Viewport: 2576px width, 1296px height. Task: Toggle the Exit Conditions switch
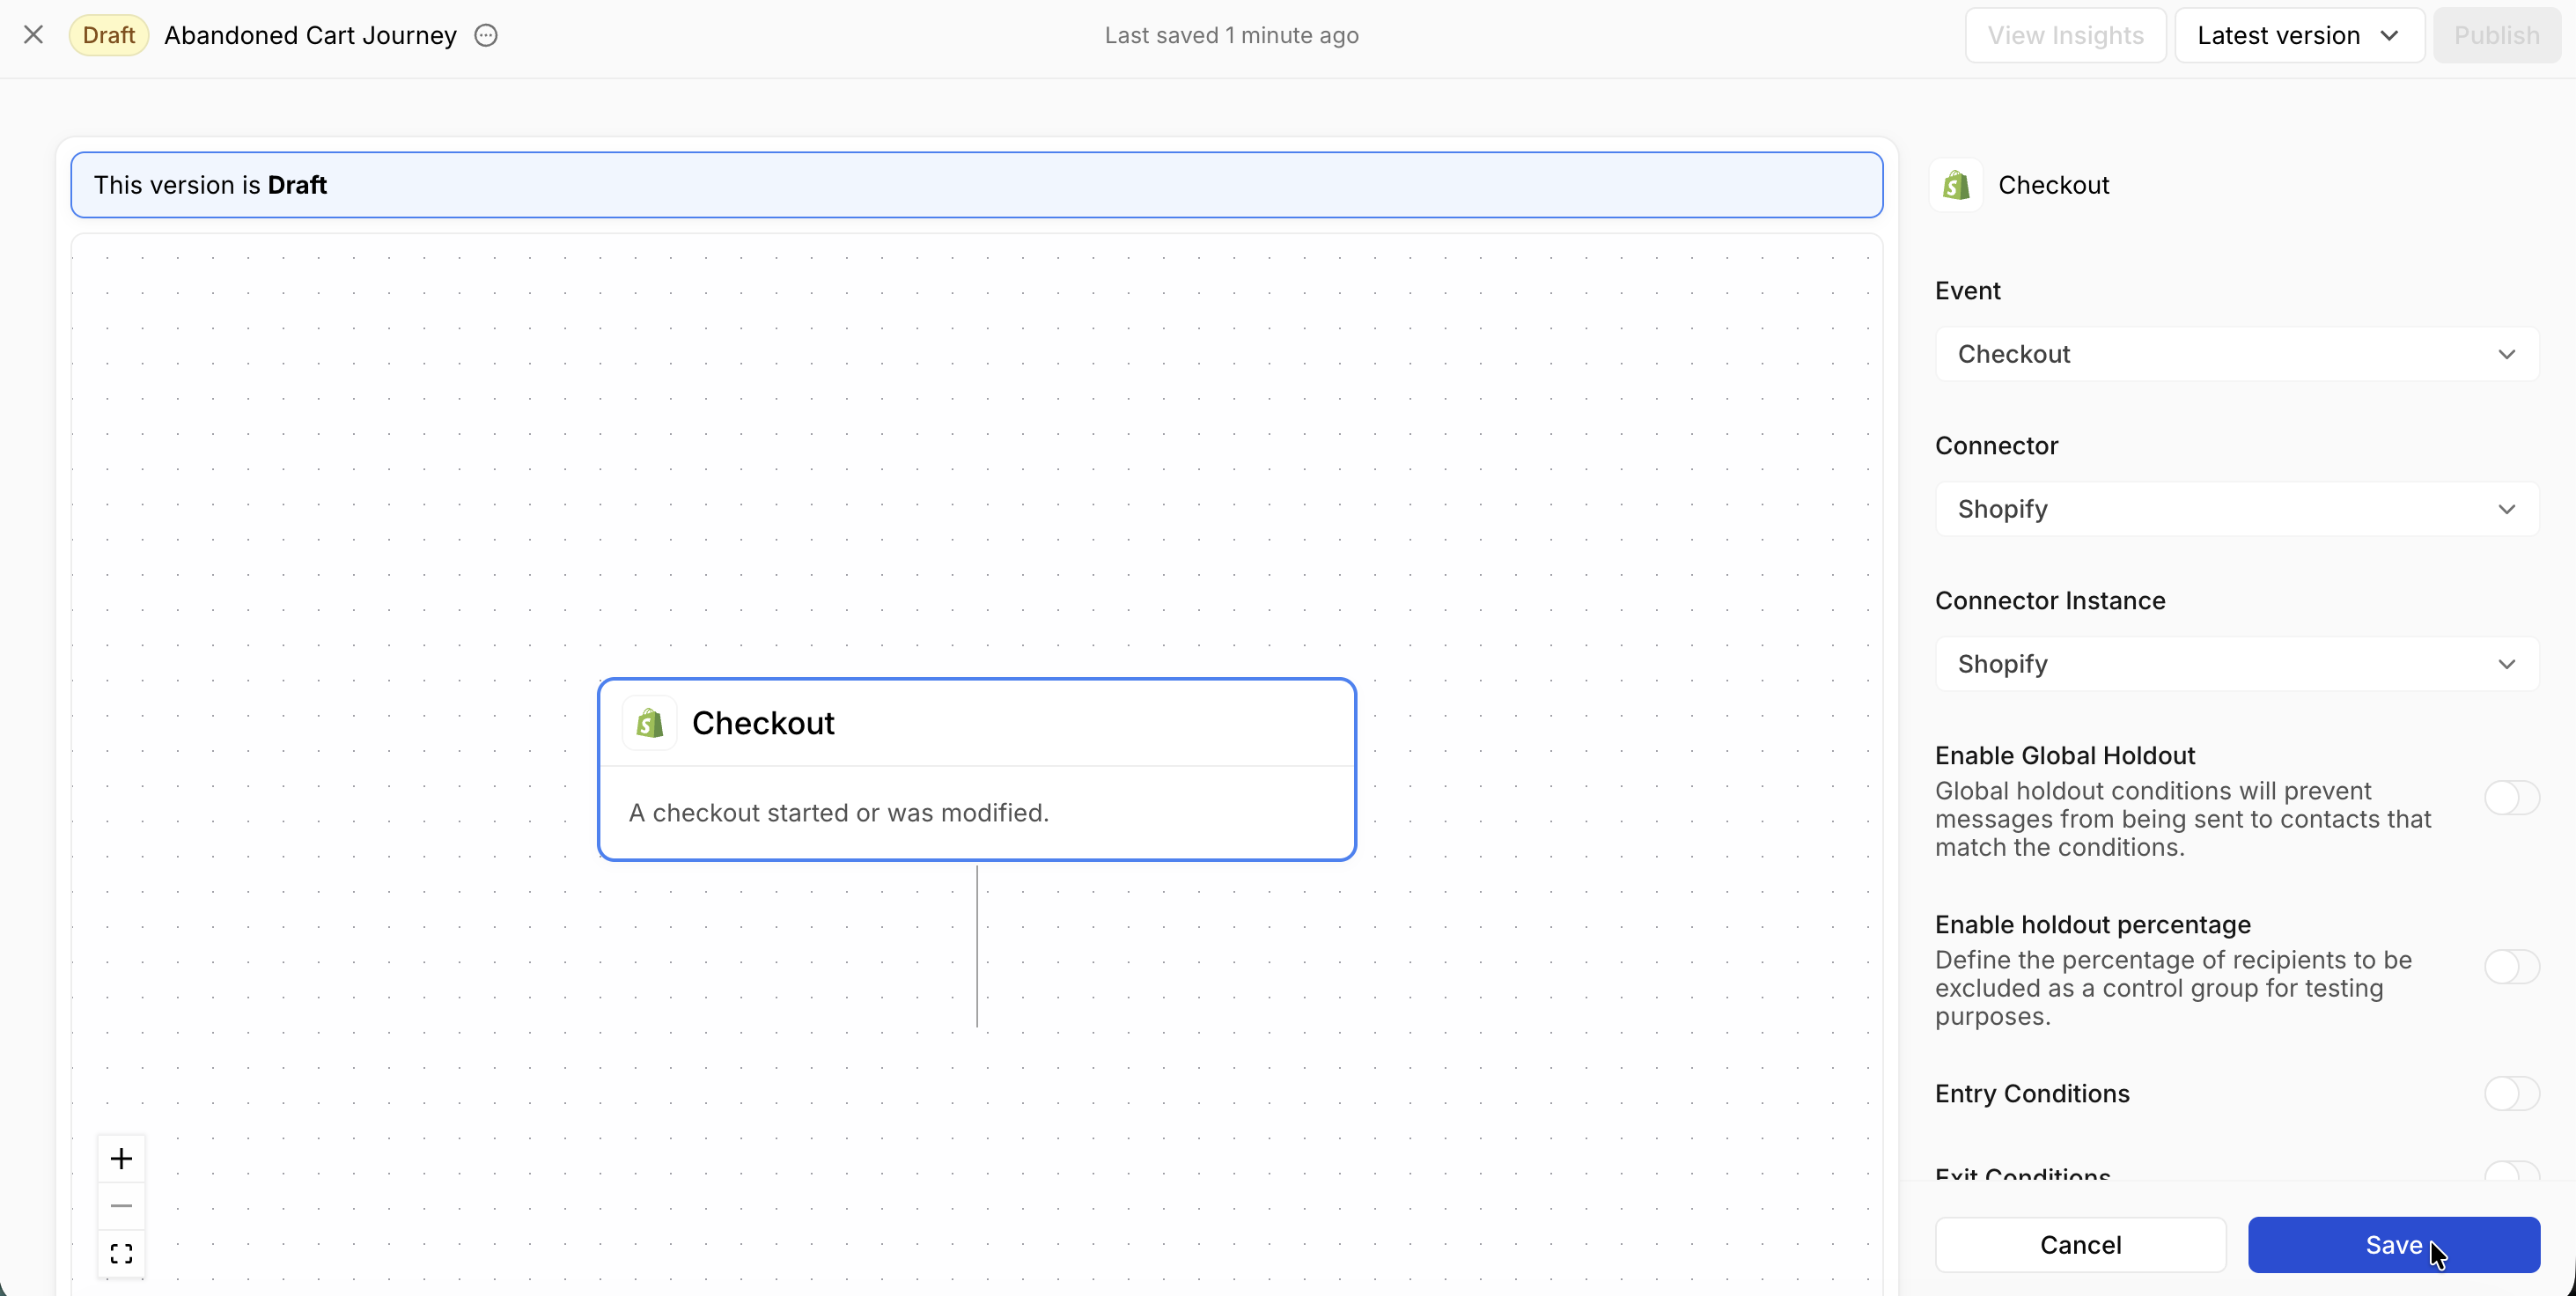(x=2511, y=1172)
